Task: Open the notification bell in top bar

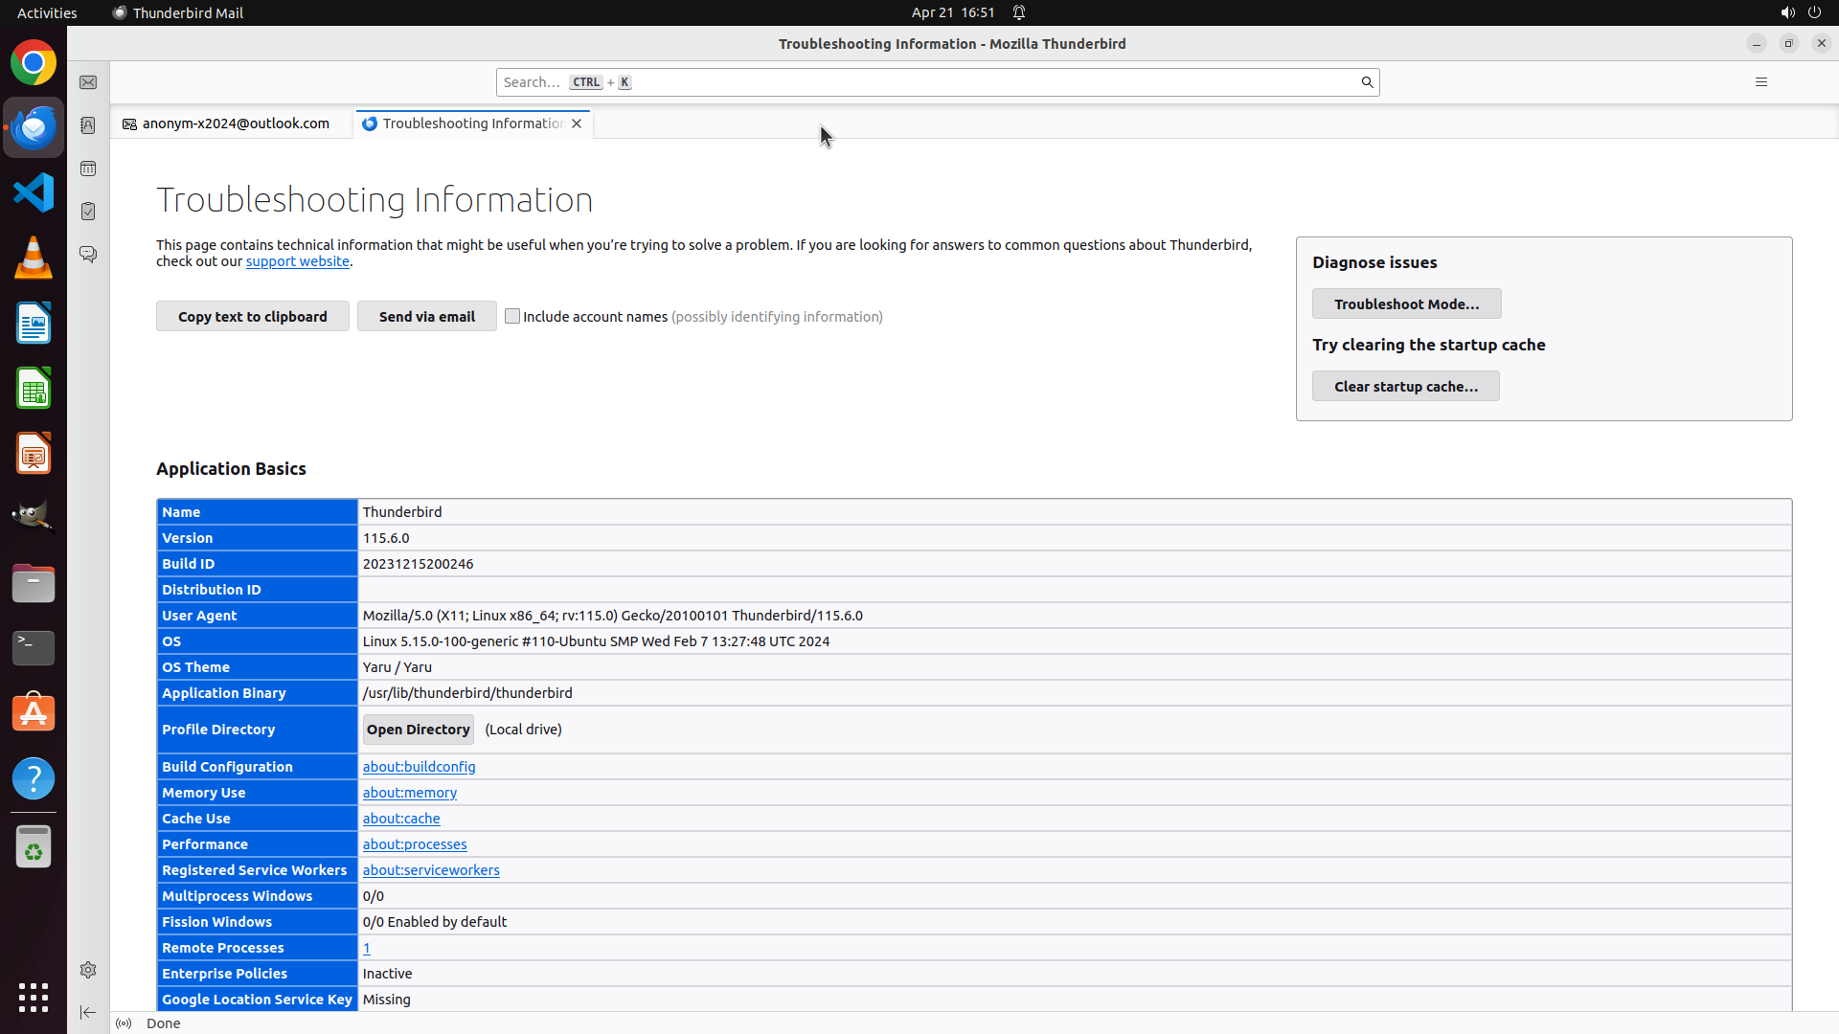Action: (1019, 12)
